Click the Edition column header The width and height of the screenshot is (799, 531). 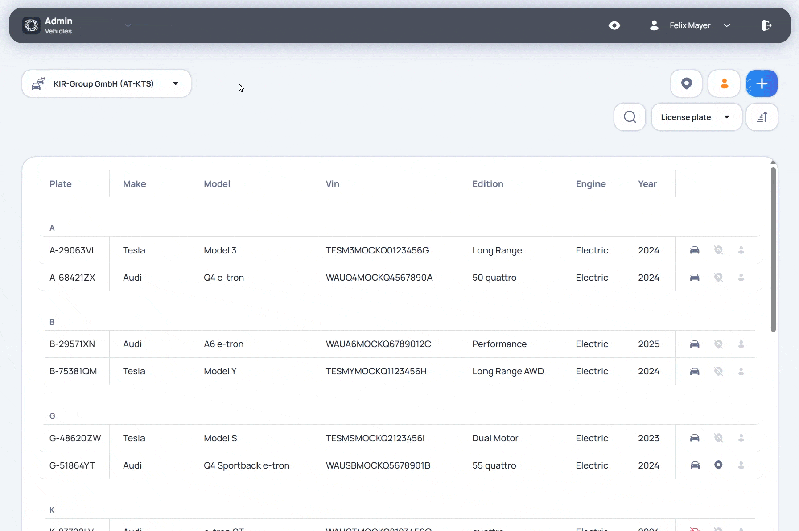(x=488, y=184)
